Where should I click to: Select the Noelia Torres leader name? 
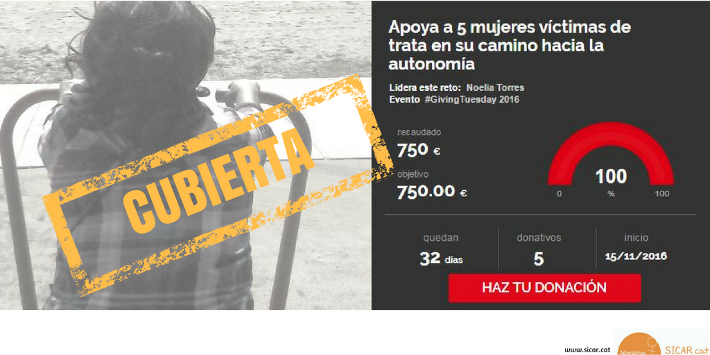495,87
